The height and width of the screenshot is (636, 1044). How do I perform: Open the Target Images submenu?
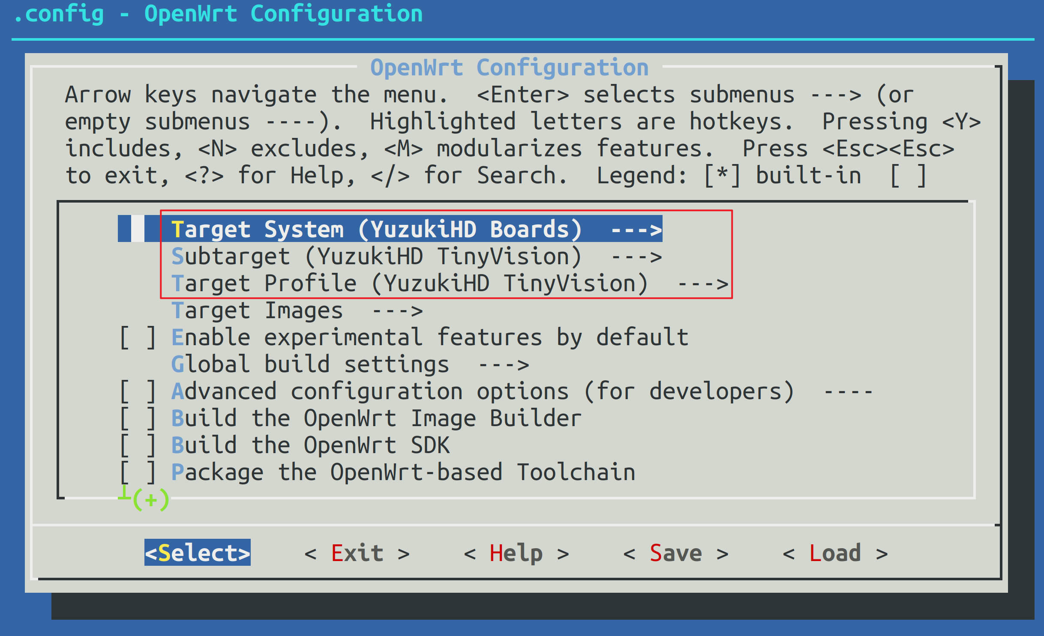257,311
